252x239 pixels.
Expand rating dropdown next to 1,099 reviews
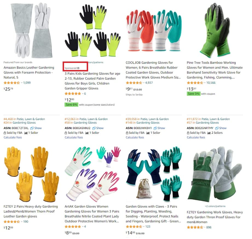tap(22, 83)
